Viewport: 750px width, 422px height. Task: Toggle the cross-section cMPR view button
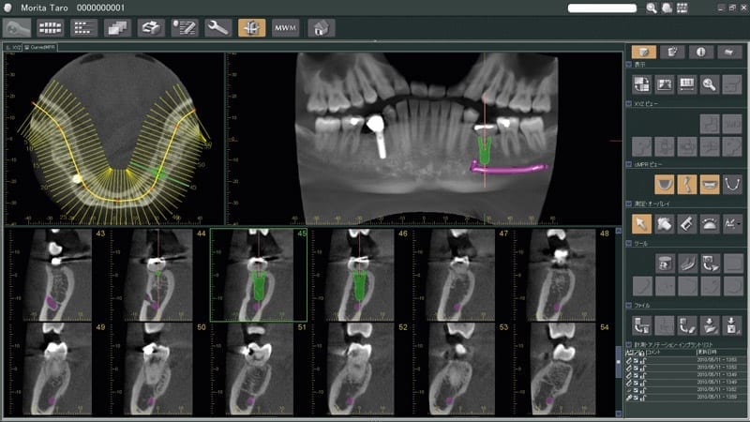click(688, 181)
